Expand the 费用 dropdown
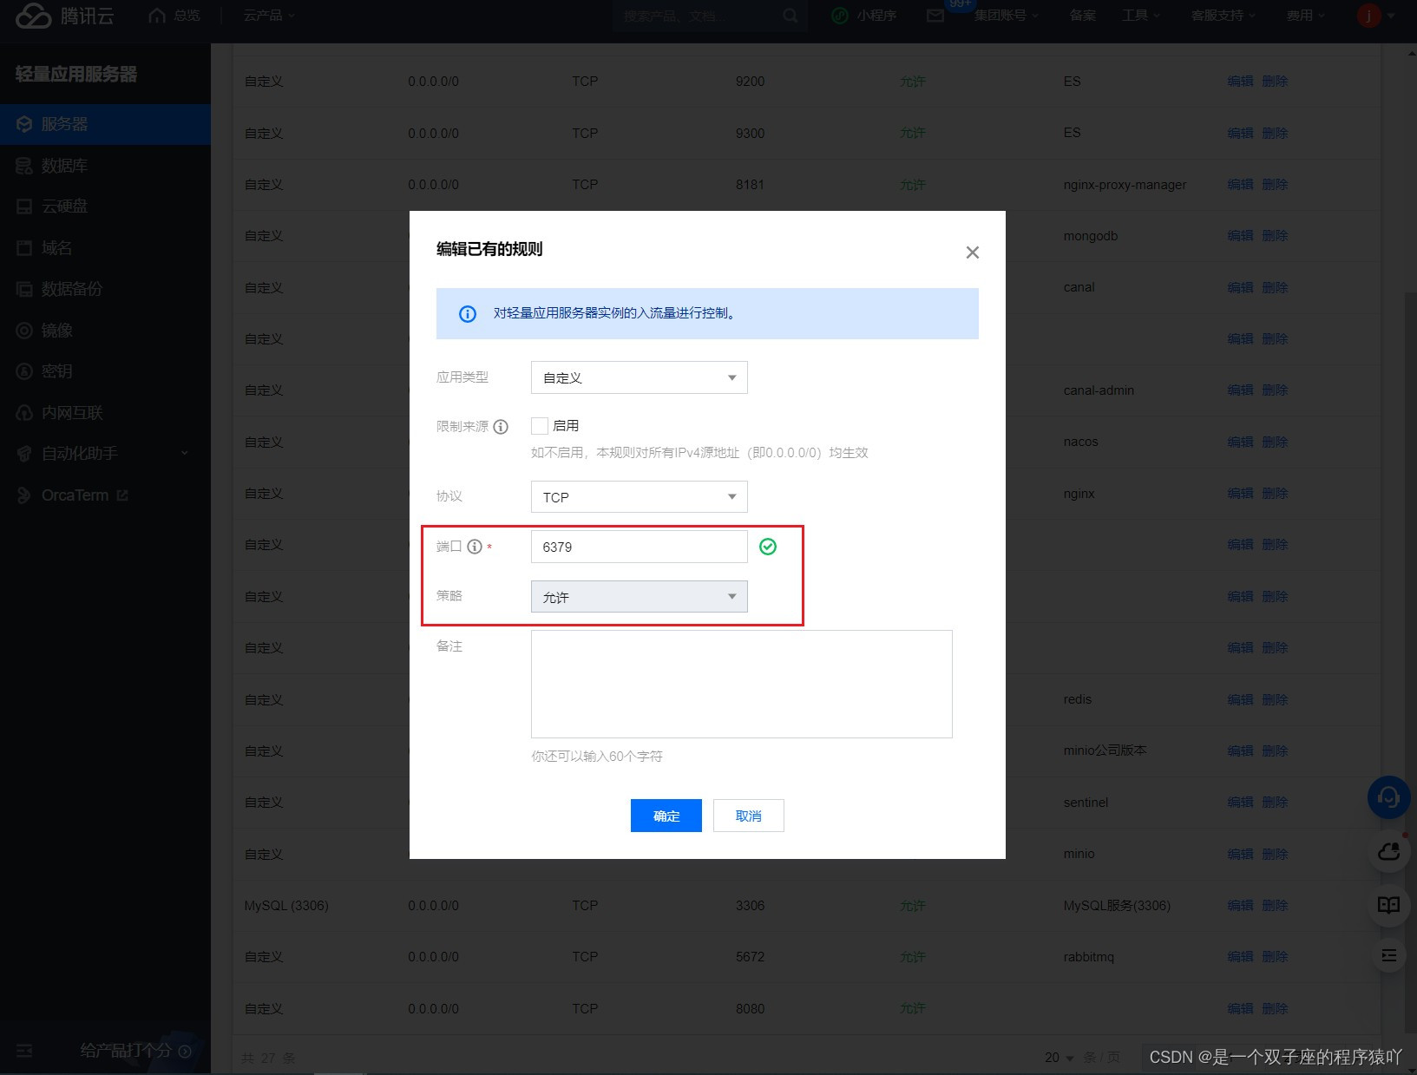Screen dimensions: 1417x1075 1306,16
